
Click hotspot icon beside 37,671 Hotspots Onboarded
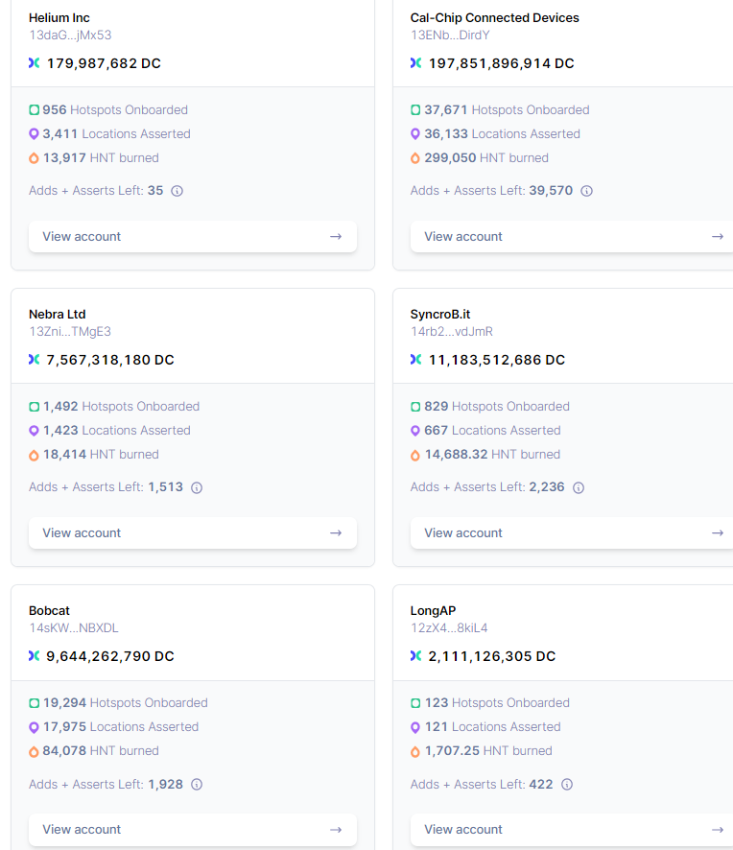pyautogui.click(x=415, y=110)
